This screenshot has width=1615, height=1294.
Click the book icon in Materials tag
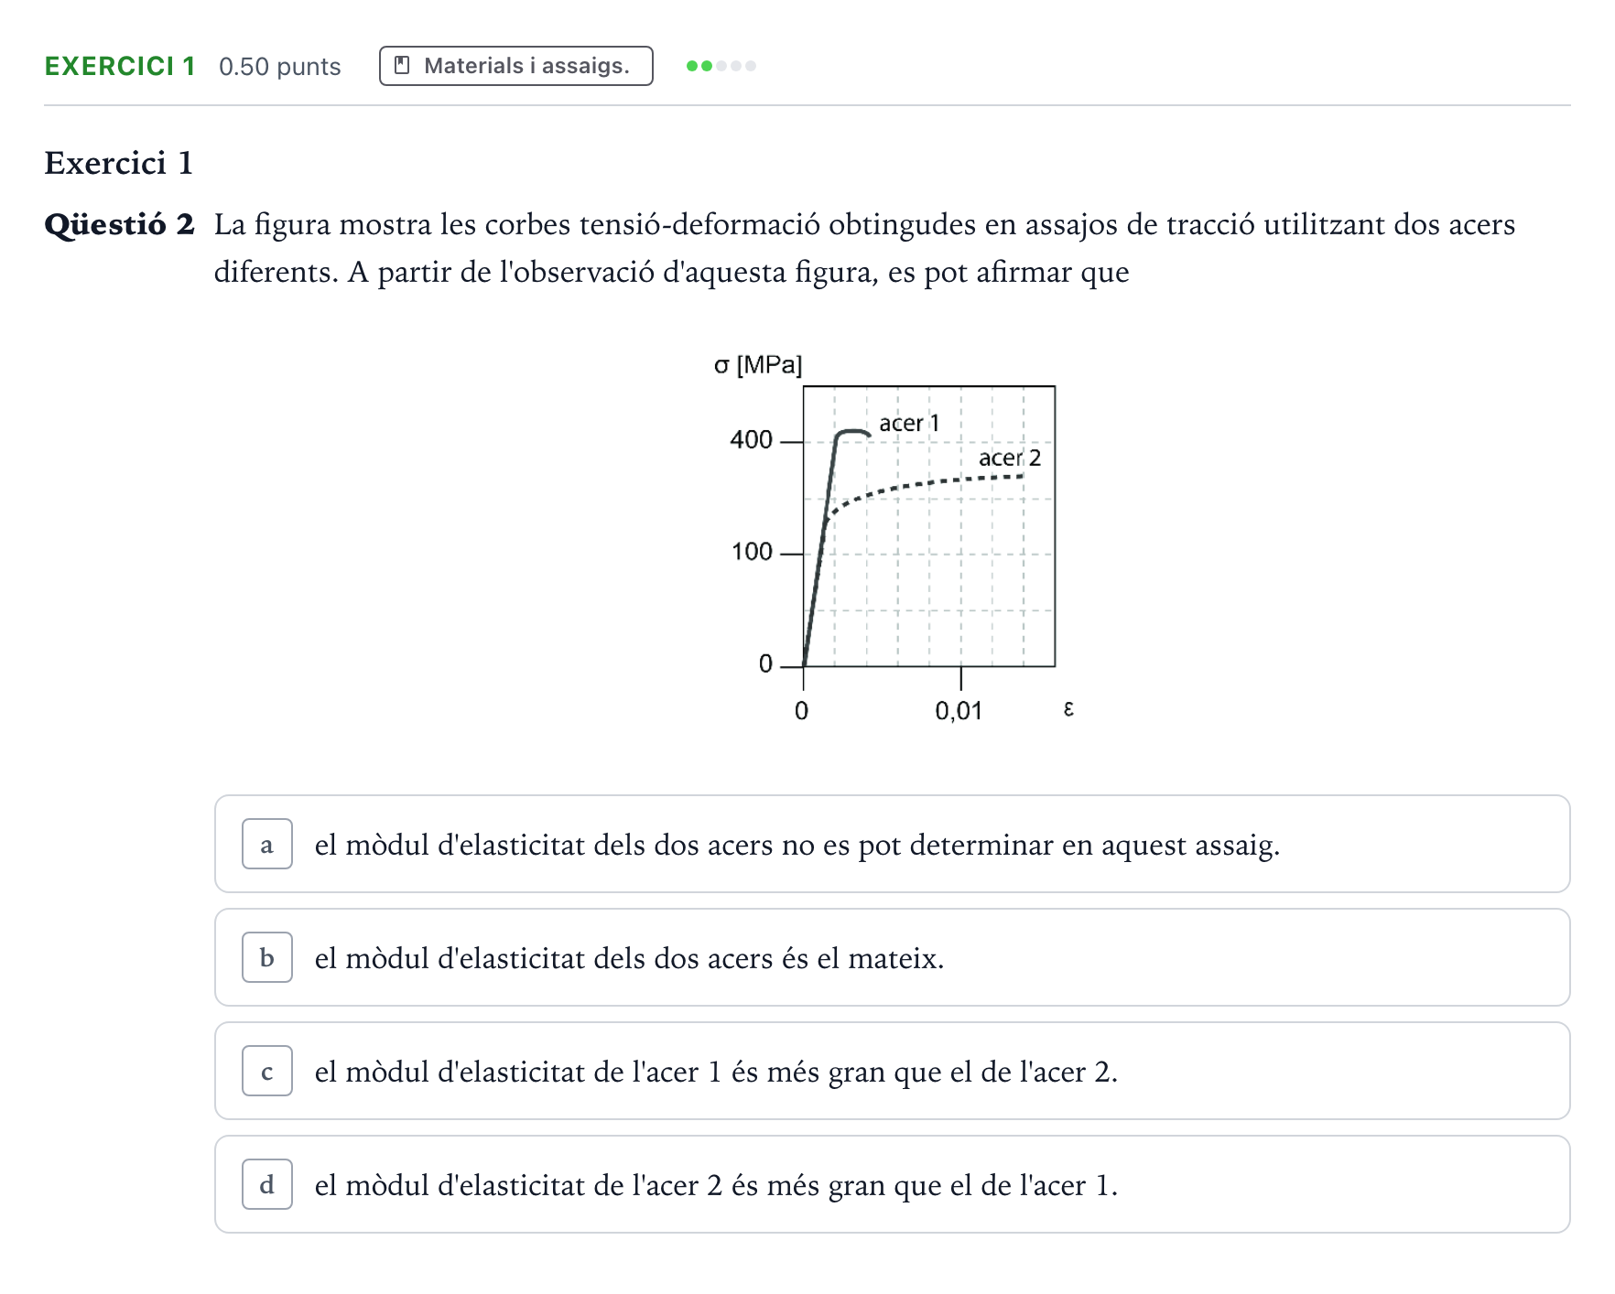point(401,66)
